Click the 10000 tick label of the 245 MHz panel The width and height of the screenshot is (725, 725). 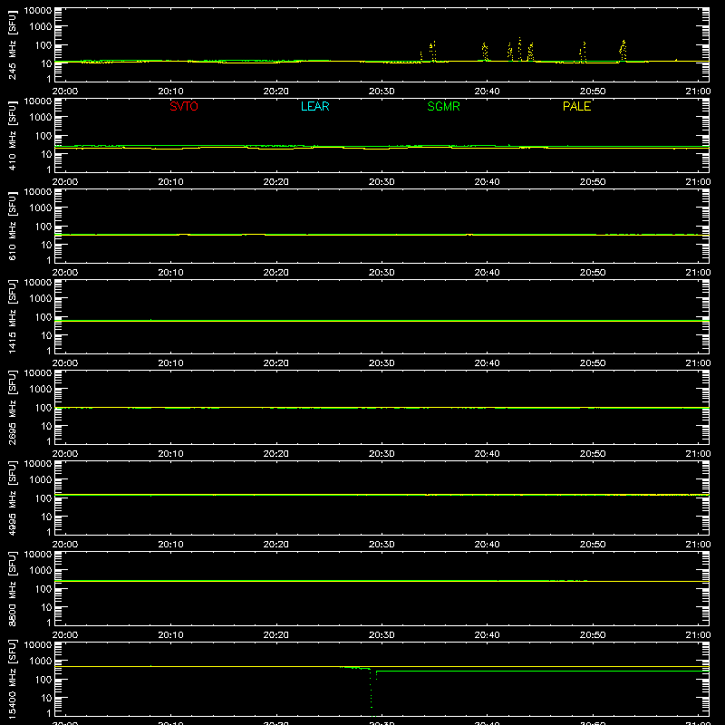coord(38,11)
